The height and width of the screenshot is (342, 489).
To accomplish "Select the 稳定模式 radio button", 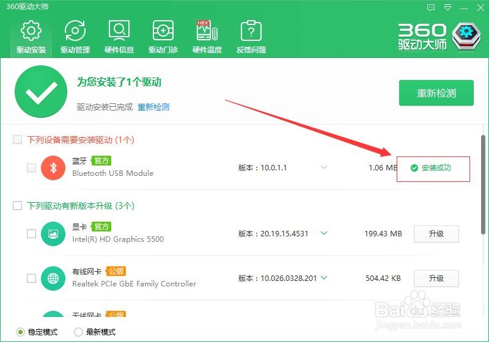I will pyautogui.click(x=21, y=332).
